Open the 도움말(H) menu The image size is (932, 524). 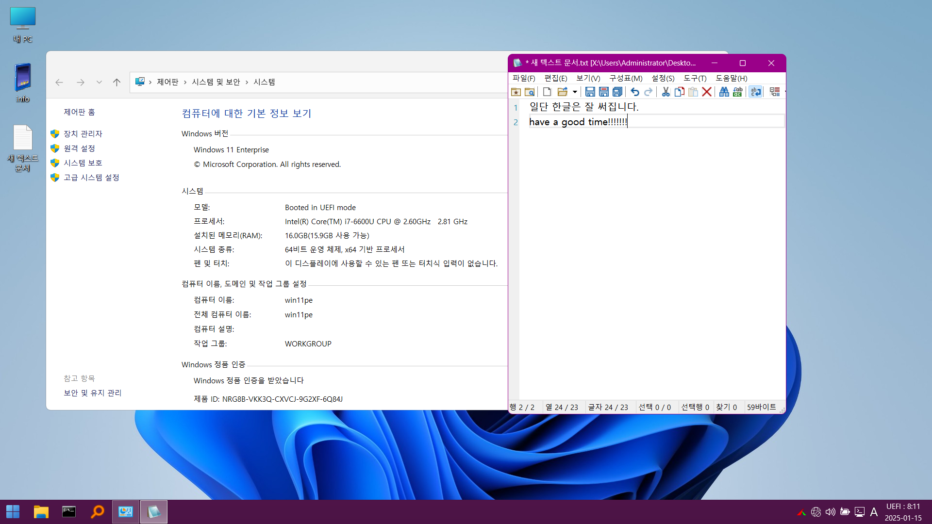[731, 78]
